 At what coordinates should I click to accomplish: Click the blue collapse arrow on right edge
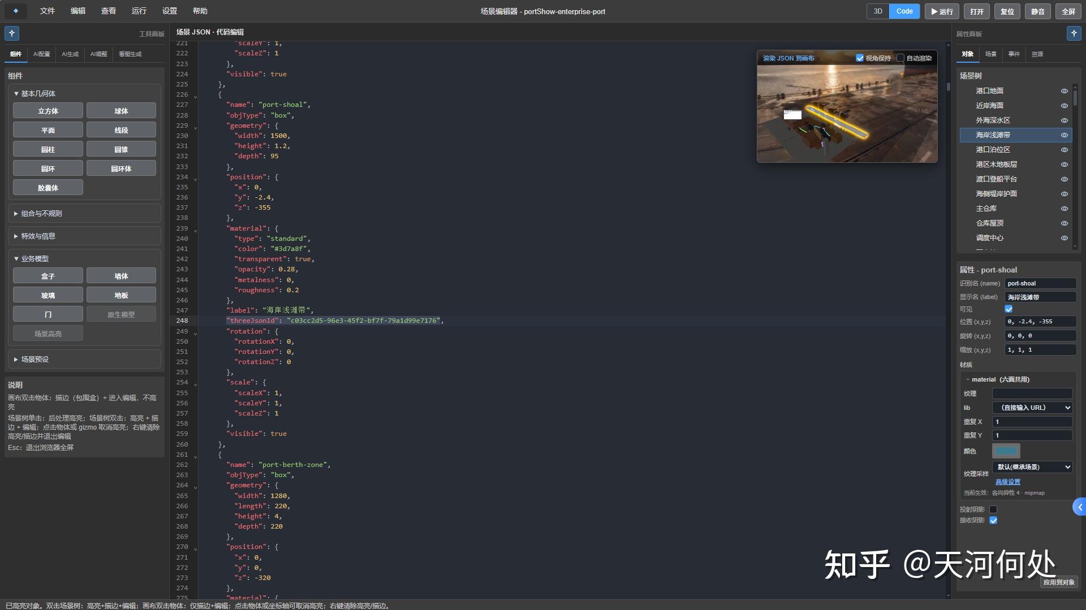point(1080,507)
